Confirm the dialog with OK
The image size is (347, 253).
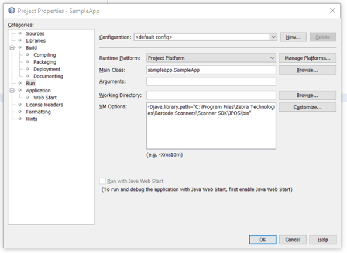pyautogui.click(x=263, y=240)
